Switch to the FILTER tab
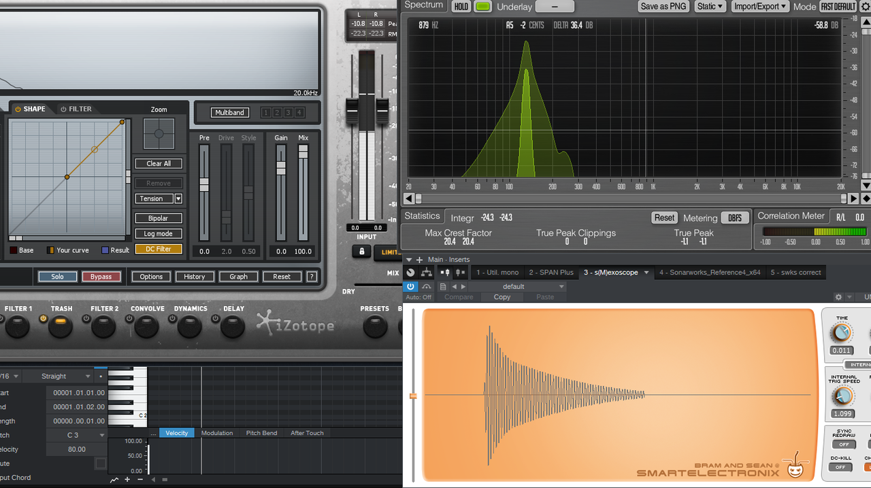The width and height of the screenshot is (871, 488). pos(76,109)
